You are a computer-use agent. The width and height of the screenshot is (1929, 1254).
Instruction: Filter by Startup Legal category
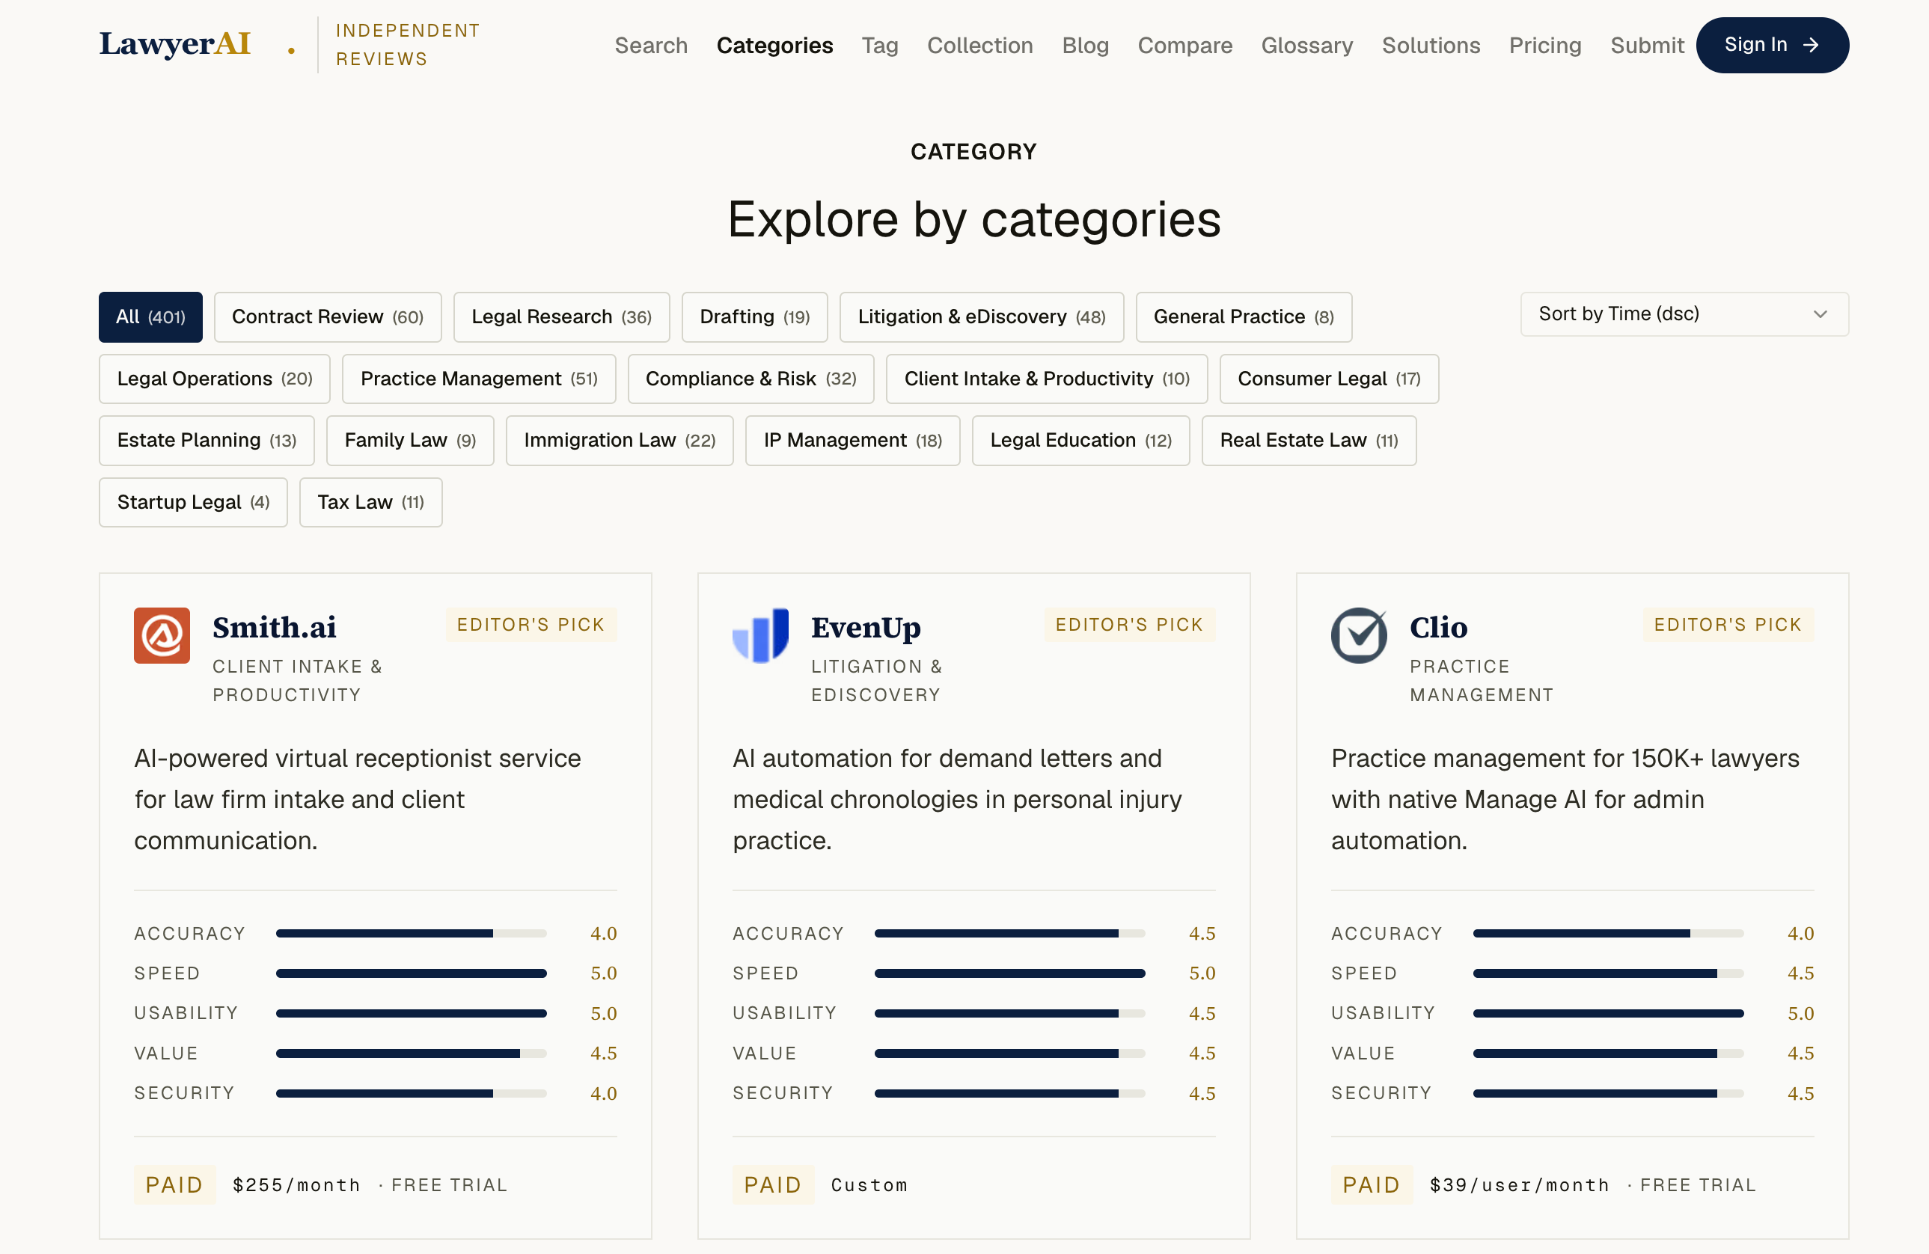click(193, 503)
